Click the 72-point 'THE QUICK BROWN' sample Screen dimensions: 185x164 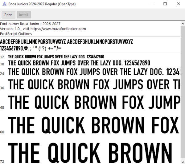[90, 153]
